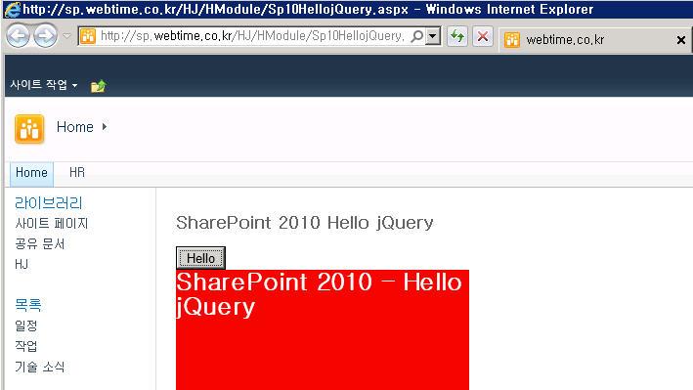Open the 기술 소식 list
The image size is (693, 390).
point(40,367)
